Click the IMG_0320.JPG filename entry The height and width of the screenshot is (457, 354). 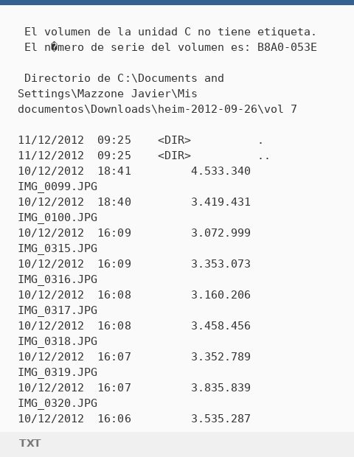(58, 403)
